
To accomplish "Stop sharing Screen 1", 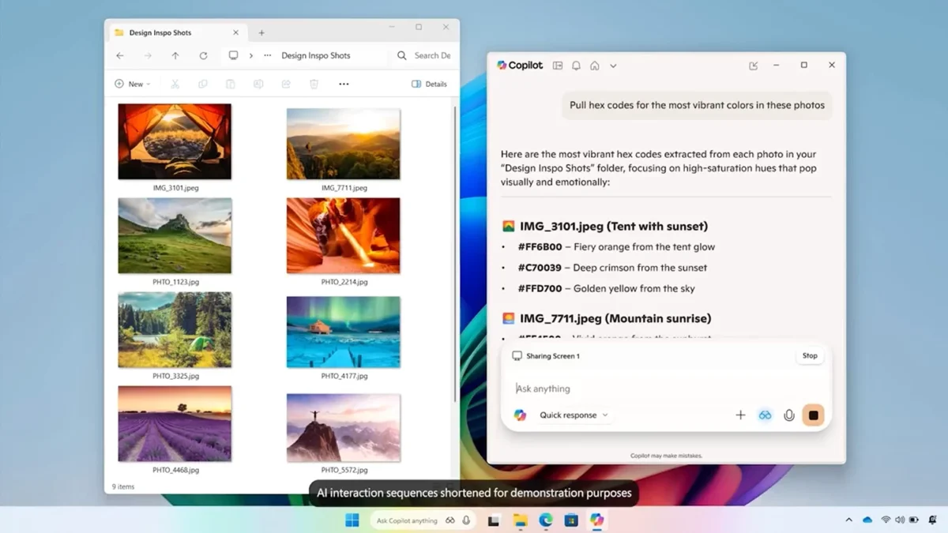I will 810,356.
